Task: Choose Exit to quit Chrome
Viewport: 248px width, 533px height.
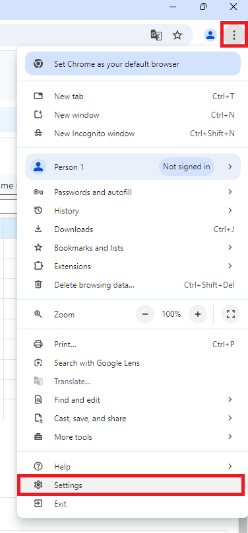Action: click(133, 503)
